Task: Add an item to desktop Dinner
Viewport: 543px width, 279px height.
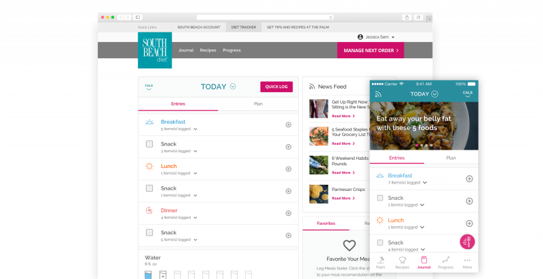Action: click(x=288, y=213)
